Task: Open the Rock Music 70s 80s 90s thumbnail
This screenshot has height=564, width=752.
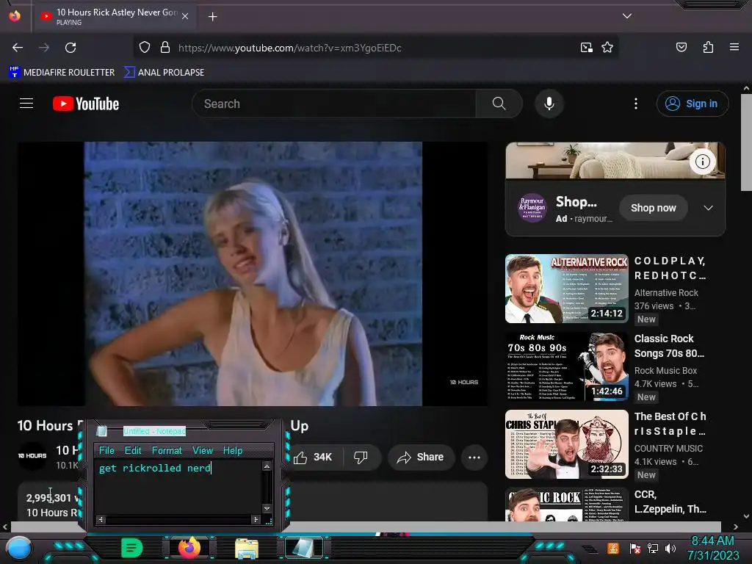Action: 566,366
